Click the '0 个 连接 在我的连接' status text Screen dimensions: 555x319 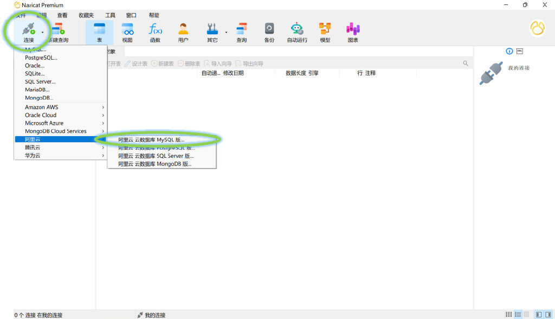point(38,315)
